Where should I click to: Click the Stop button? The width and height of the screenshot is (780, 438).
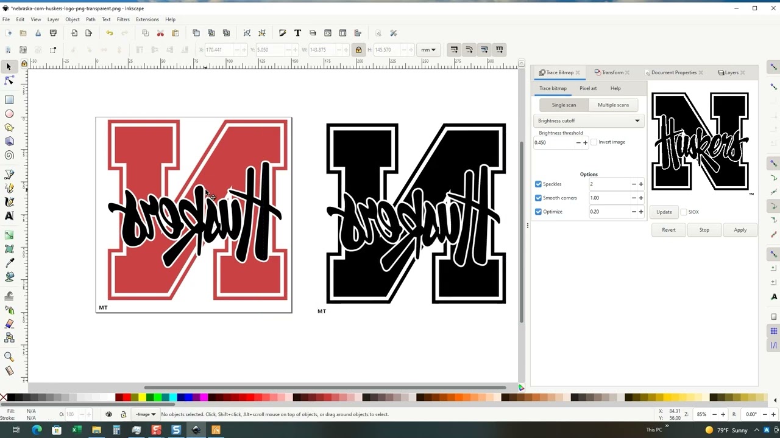[x=704, y=230]
